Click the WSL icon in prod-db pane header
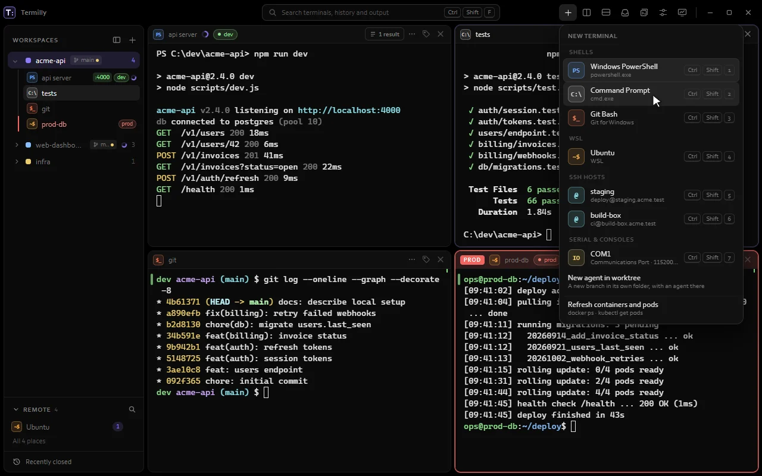 coord(495,260)
